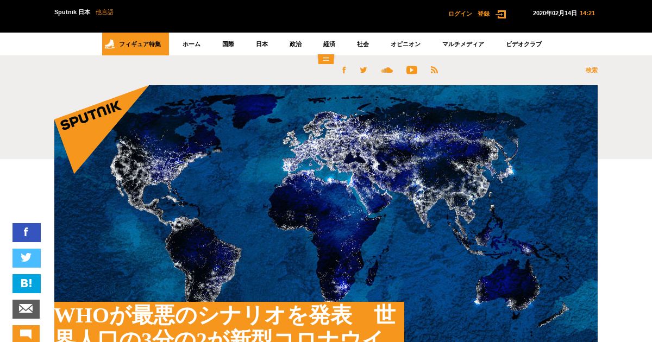Open the Facebook icon in header social row
The width and height of the screenshot is (652, 342).
[x=343, y=70]
